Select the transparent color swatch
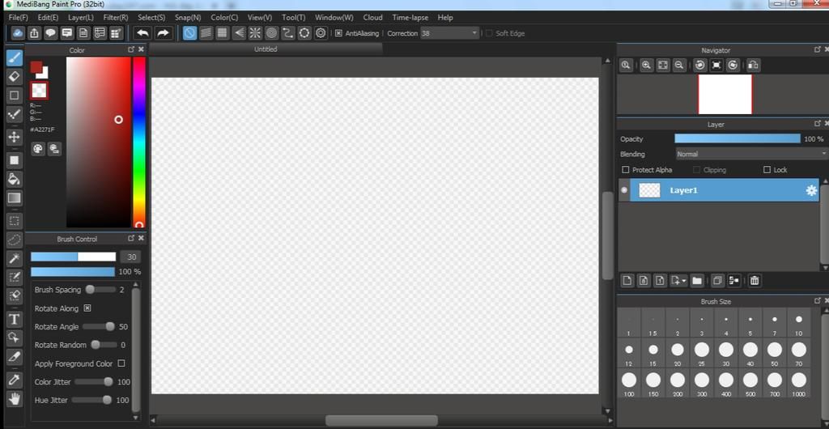Image resolution: width=829 pixels, height=429 pixels. [39, 91]
